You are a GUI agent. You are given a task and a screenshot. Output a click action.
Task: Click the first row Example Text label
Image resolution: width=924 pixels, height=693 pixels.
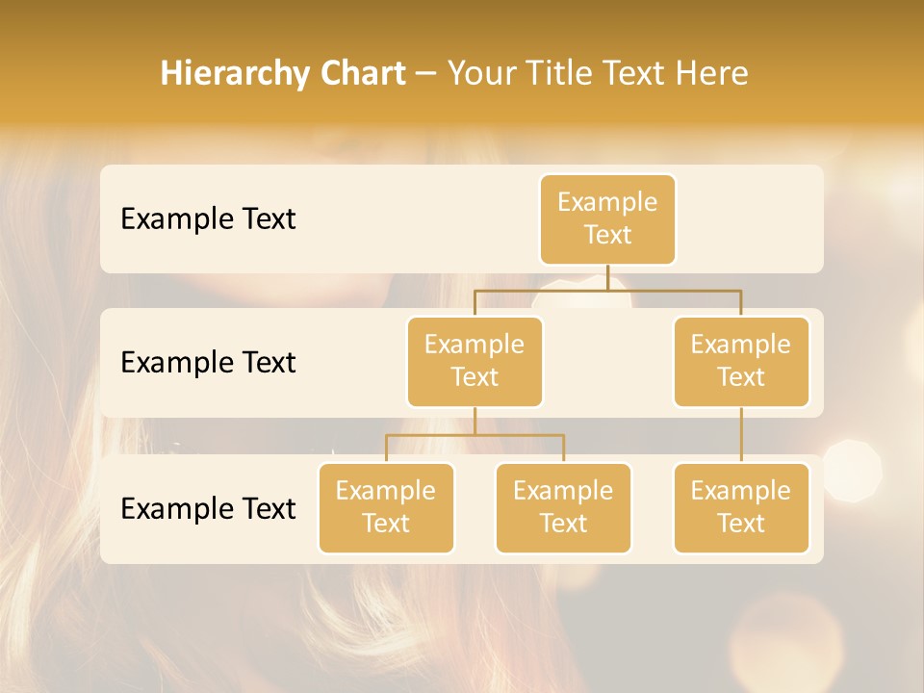click(207, 219)
